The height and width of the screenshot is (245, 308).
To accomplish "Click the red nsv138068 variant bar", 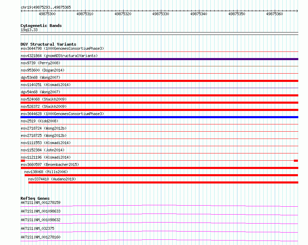I will click(x=161, y=175).
